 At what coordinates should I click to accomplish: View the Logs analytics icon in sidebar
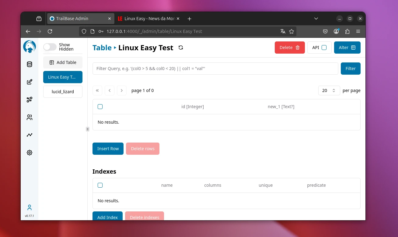point(29,135)
